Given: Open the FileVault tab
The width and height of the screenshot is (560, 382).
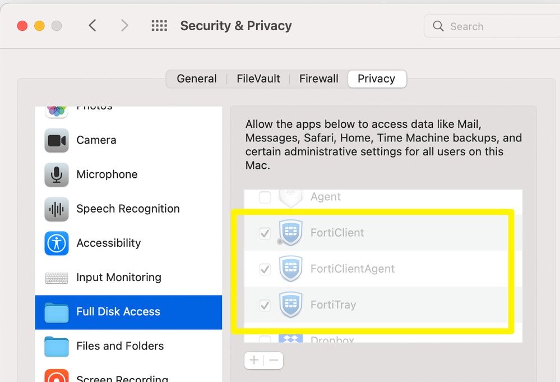Looking at the screenshot, I should [258, 79].
